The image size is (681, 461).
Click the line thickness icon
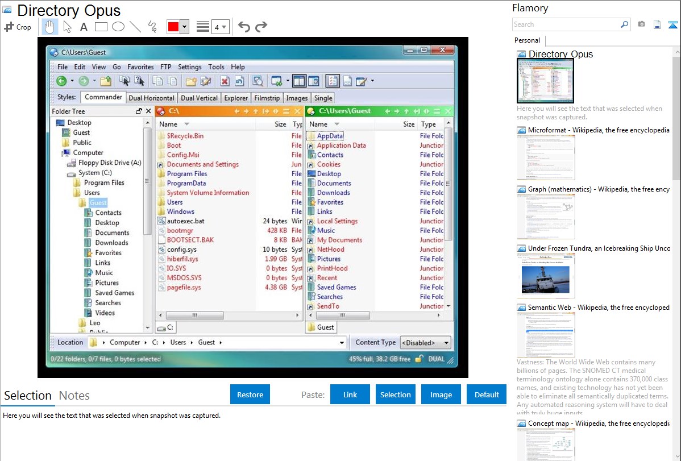(x=202, y=27)
